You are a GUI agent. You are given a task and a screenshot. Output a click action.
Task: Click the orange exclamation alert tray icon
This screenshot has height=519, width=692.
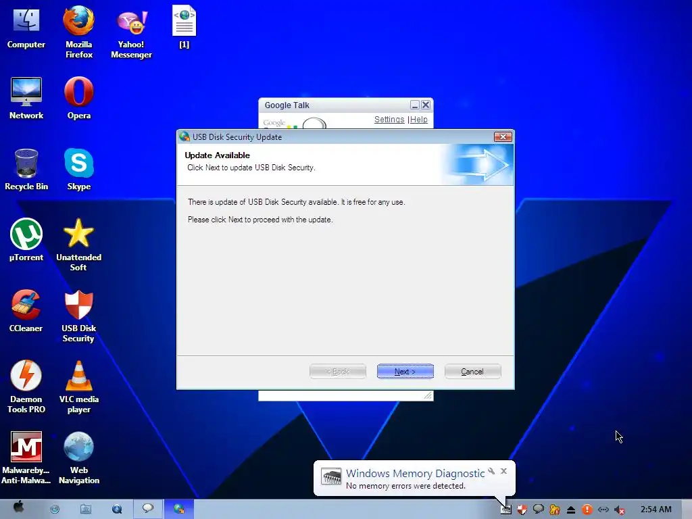click(x=587, y=510)
